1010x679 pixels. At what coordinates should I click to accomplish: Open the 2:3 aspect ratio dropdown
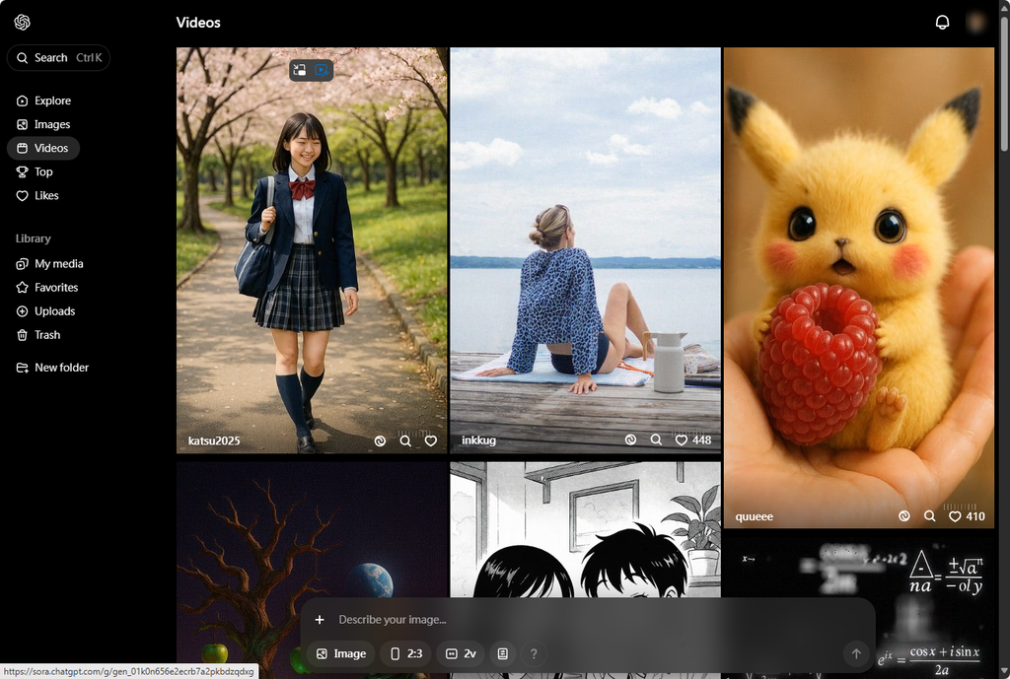[406, 654]
